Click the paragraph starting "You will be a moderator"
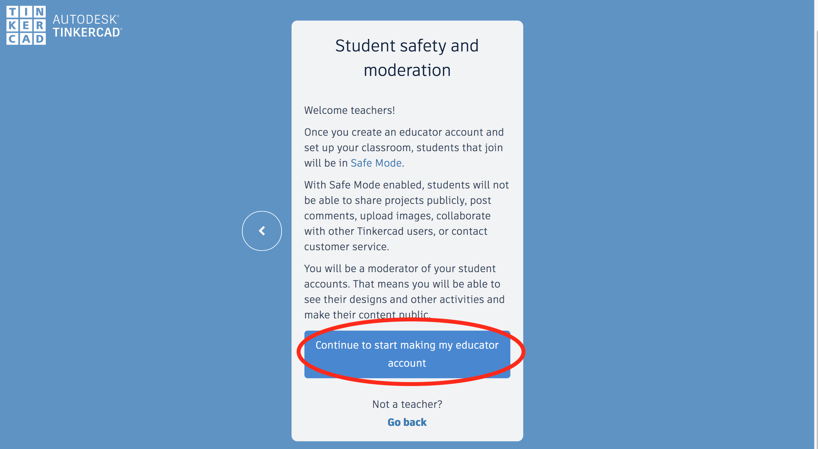 tap(404, 292)
